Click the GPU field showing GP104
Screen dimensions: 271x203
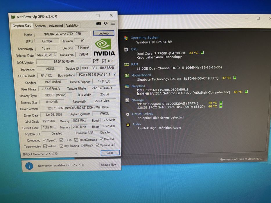tap(47, 41)
